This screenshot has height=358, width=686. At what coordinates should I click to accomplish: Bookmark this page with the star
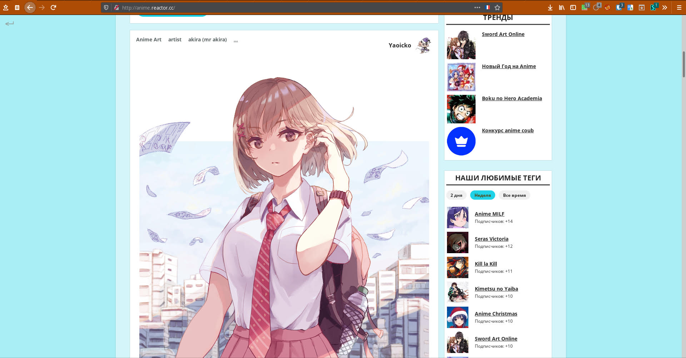pos(497,7)
